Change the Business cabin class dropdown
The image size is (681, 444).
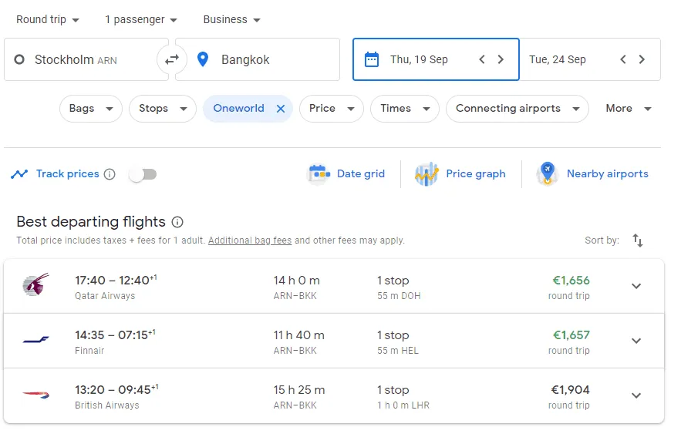click(232, 19)
